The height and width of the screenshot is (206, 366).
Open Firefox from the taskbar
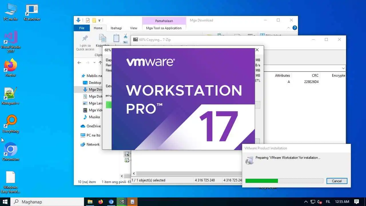100,202
